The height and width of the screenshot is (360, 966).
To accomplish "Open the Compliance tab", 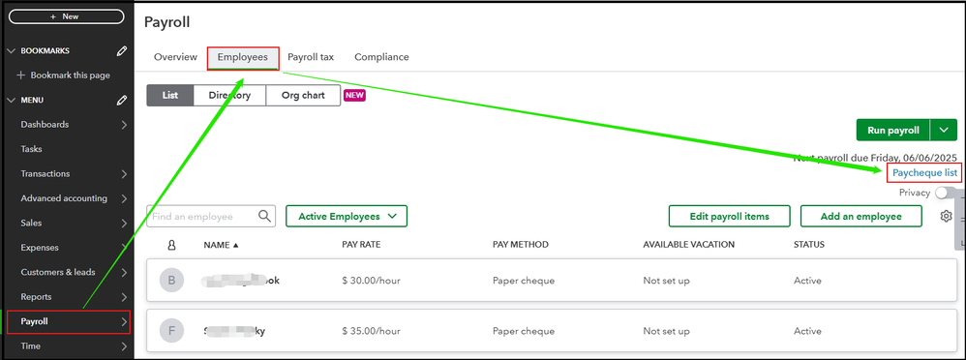I will coord(381,57).
